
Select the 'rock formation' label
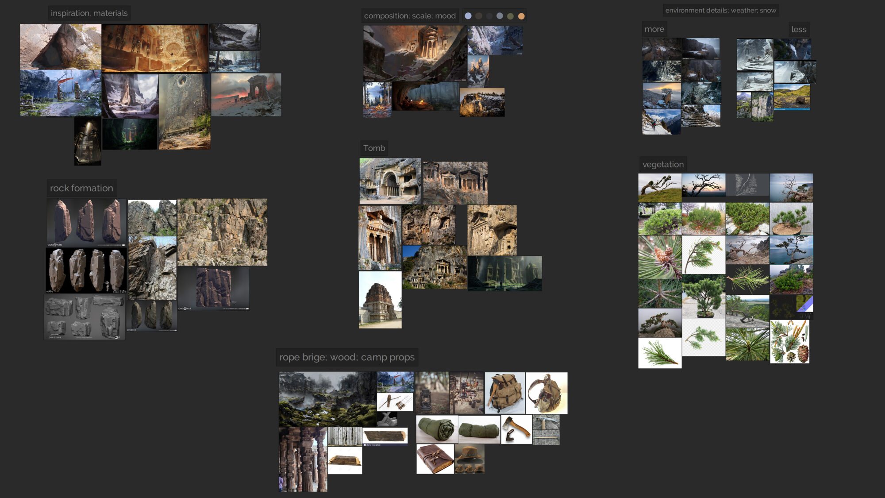click(81, 188)
